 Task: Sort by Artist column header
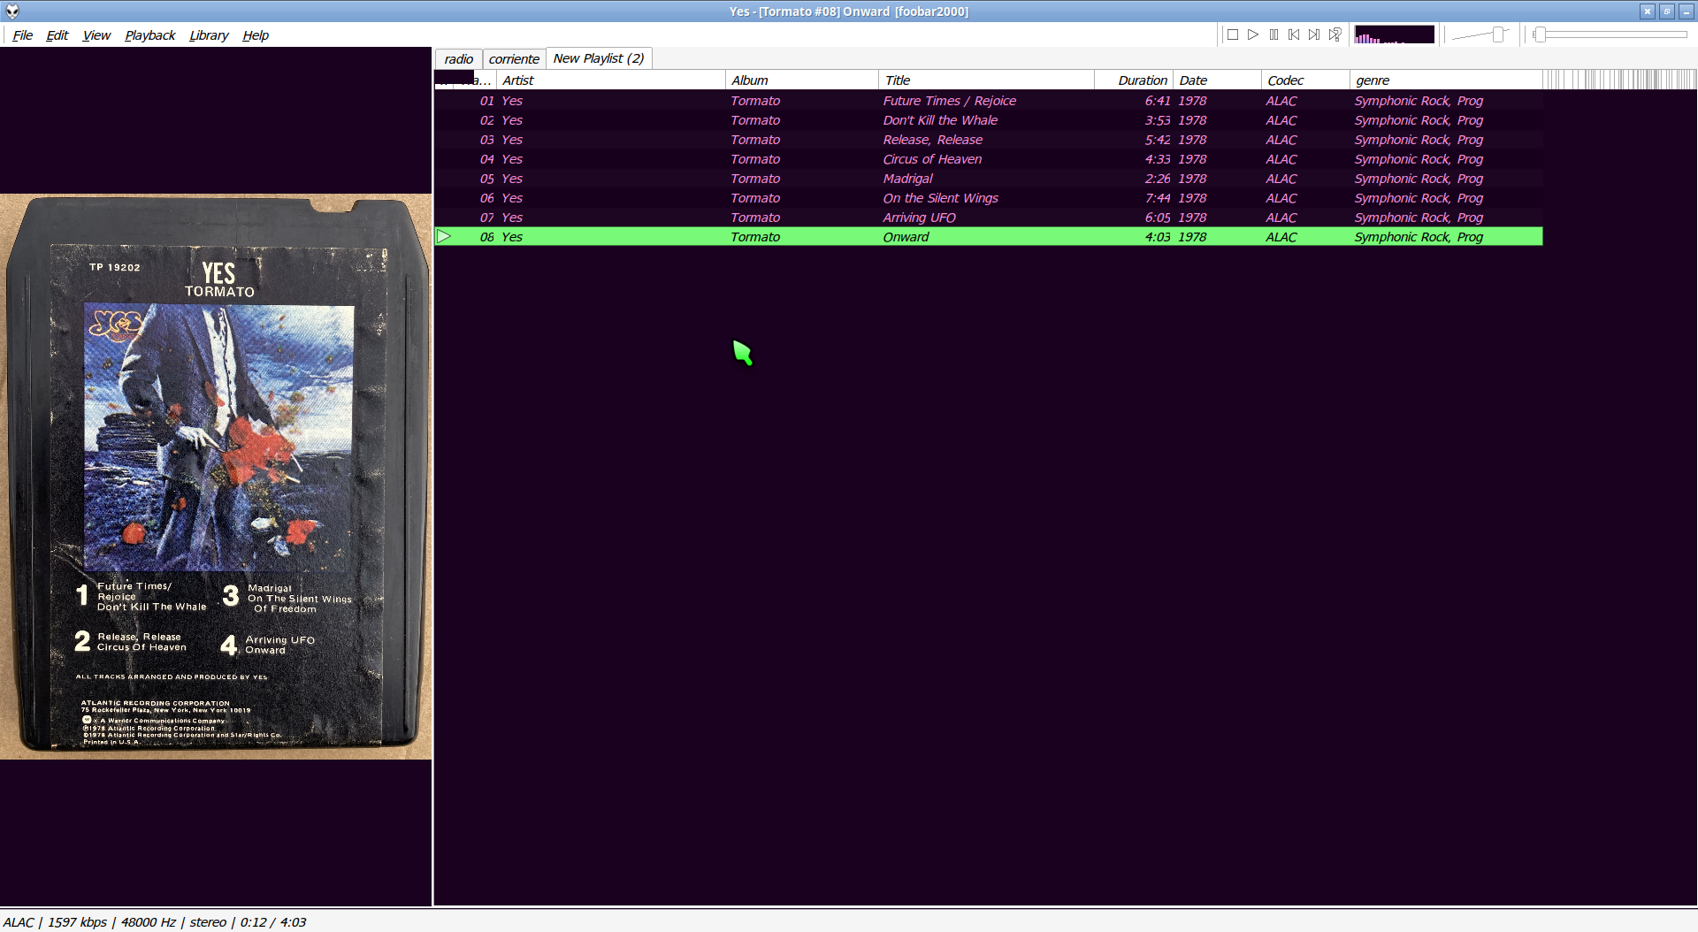point(611,80)
